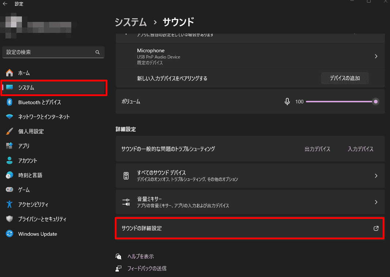390x277 pixels.
Task: Click external link icon on サウンドの詳細設定
Action: [x=376, y=228]
